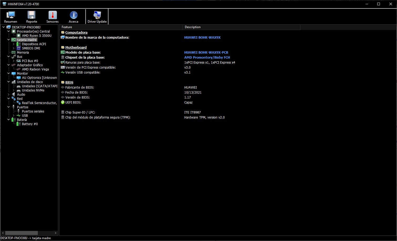Click the Battery #0 icon
This screenshot has height=241, width=397.
[19, 124]
